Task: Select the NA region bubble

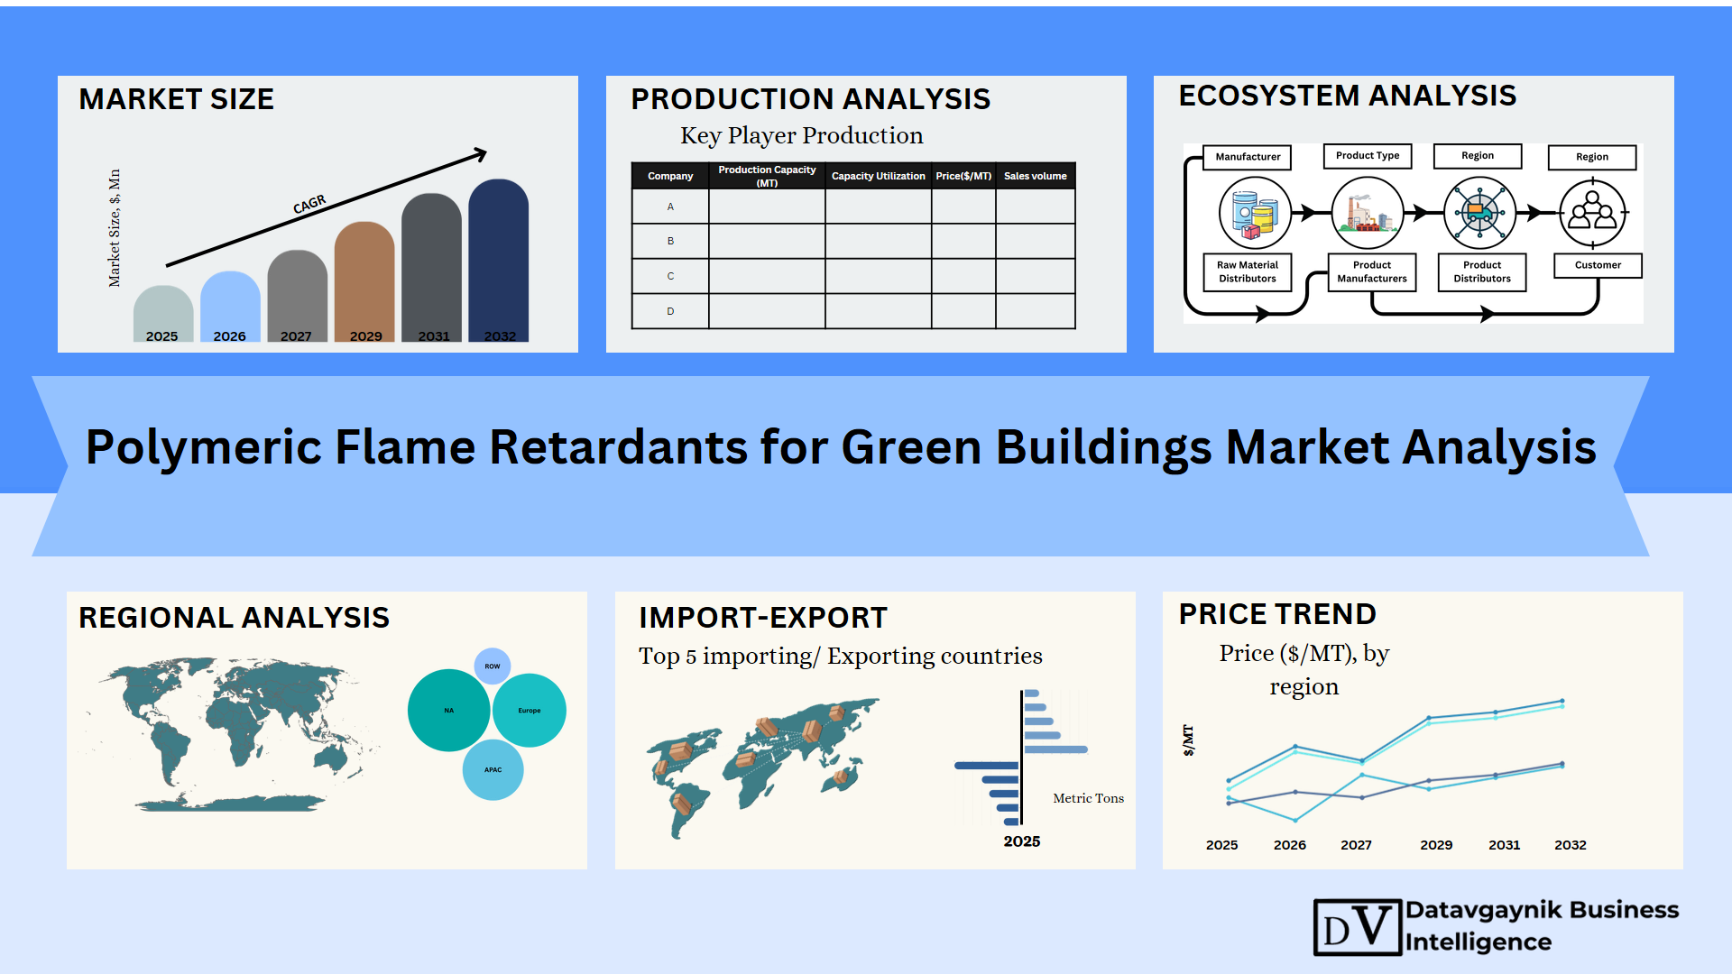Action: (x=448, y=711)
